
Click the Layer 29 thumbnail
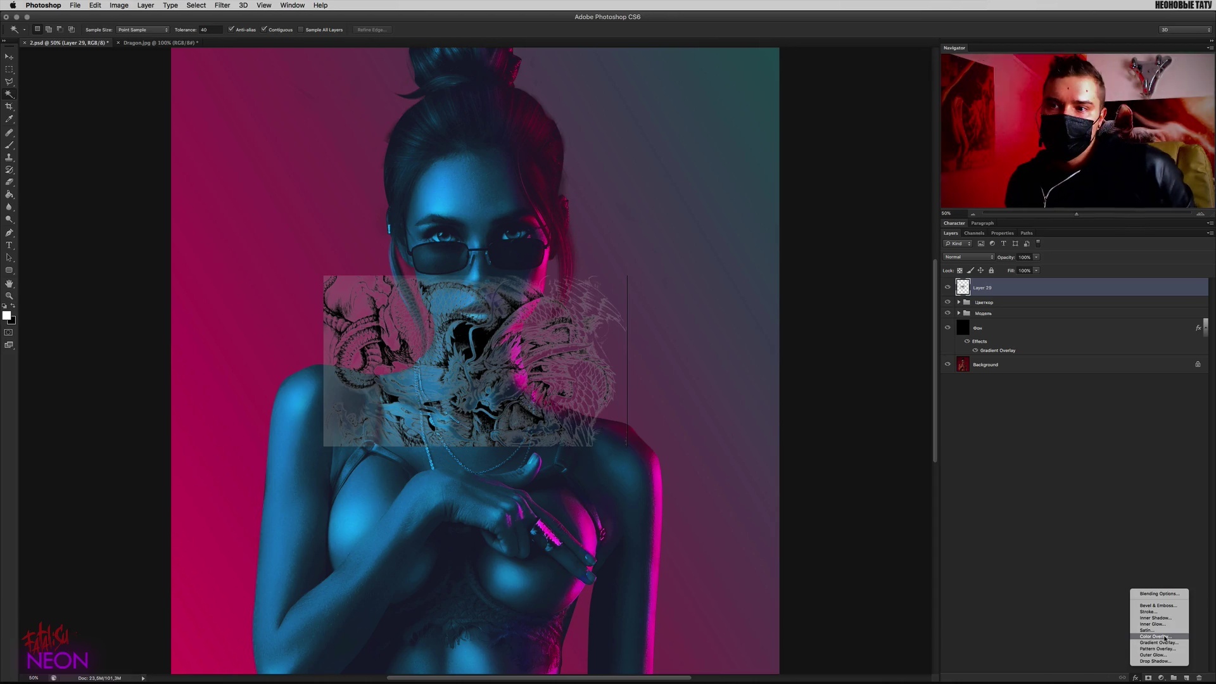pyautogui.click(x=963, y=287)
